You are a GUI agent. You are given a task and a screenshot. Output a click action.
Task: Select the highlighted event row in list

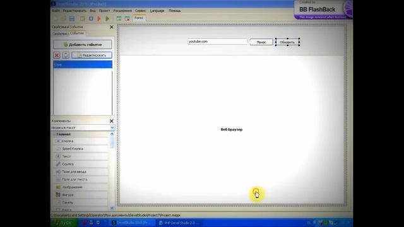point(83,64)
